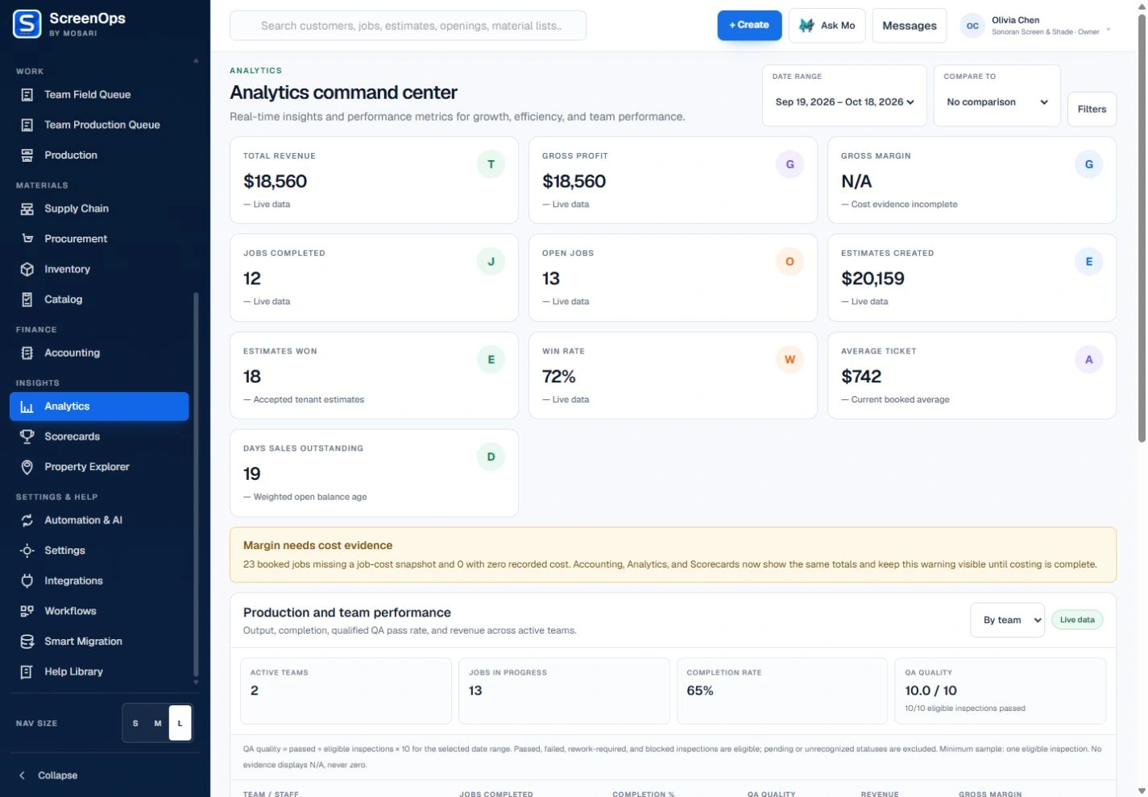The height and width of the screenshot is (797, 1148).
Task: Open Inventory box icon
Action: [x=27, y=269]
